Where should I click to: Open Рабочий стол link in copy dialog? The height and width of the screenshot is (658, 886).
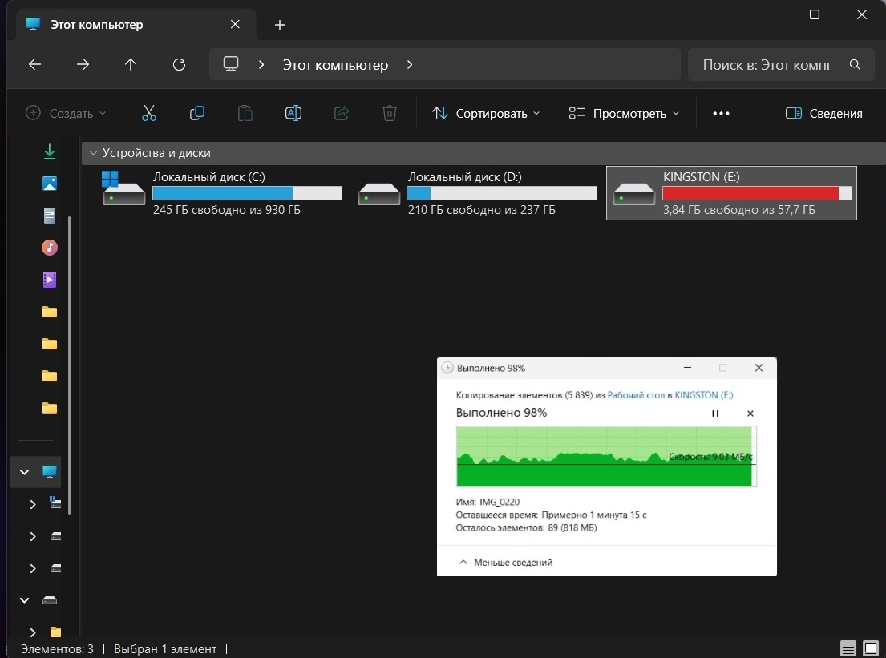636,395
